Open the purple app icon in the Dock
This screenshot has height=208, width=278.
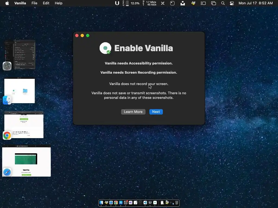[131, 203]
